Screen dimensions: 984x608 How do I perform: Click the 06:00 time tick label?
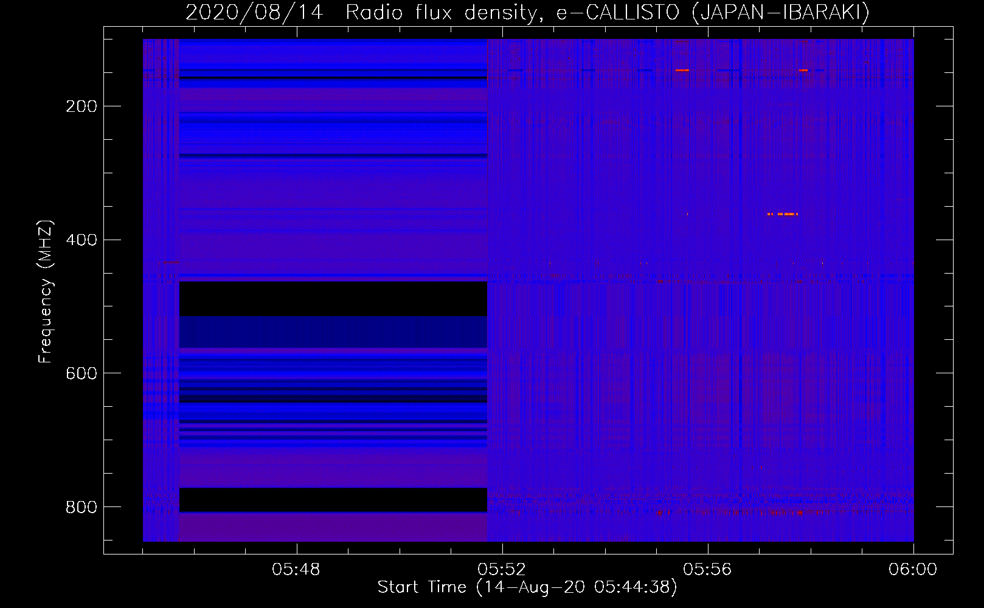pos(913,570)
